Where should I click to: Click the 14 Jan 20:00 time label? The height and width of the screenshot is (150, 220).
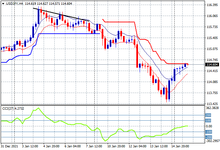181,146
